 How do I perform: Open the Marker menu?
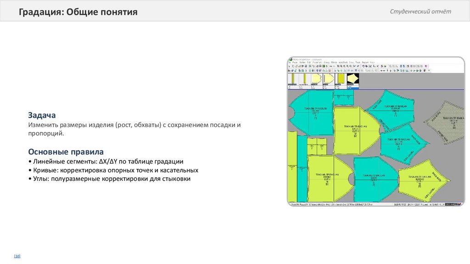point(302,62)
